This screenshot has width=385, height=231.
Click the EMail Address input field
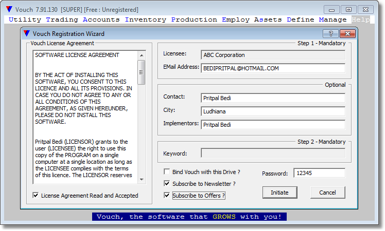click(273, 68)
